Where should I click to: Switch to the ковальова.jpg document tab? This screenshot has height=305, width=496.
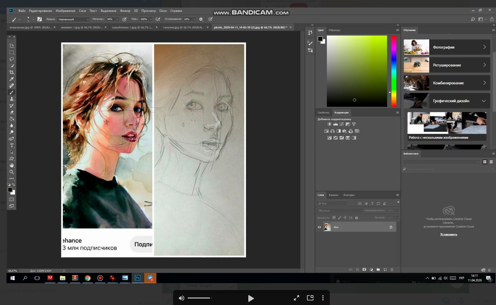coord(31,27)
